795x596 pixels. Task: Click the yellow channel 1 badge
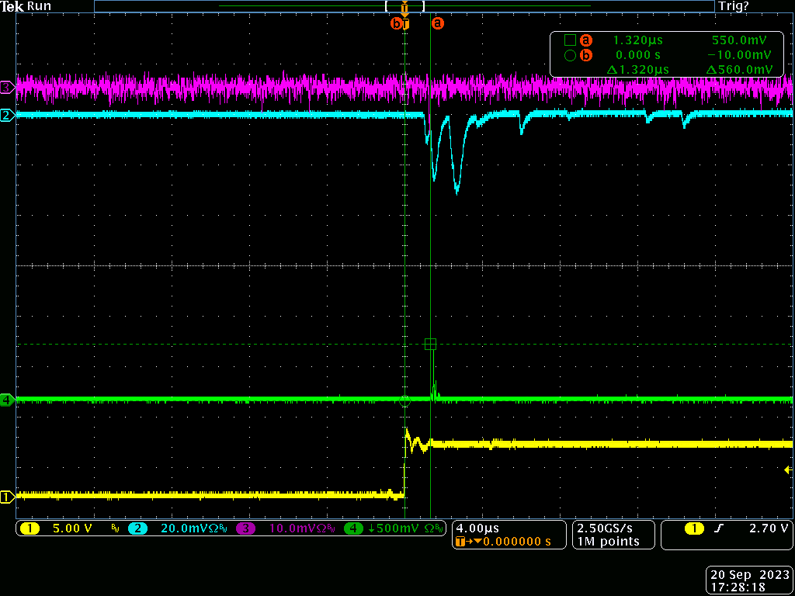pos(30,528)
